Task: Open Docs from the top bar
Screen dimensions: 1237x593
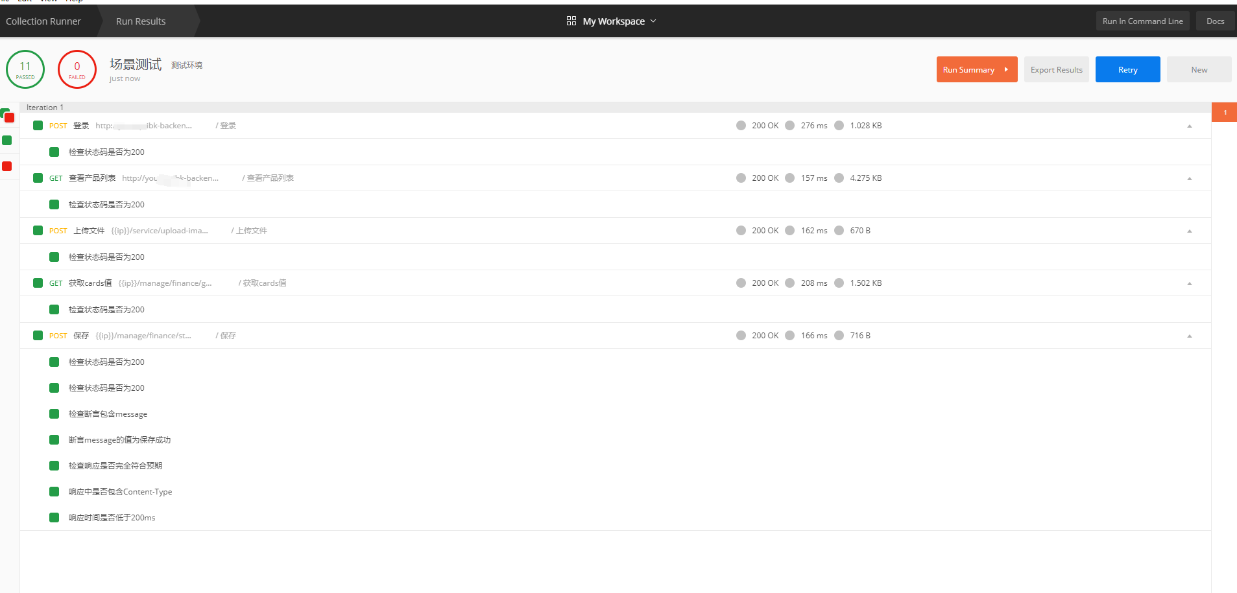Action: 1214,20
